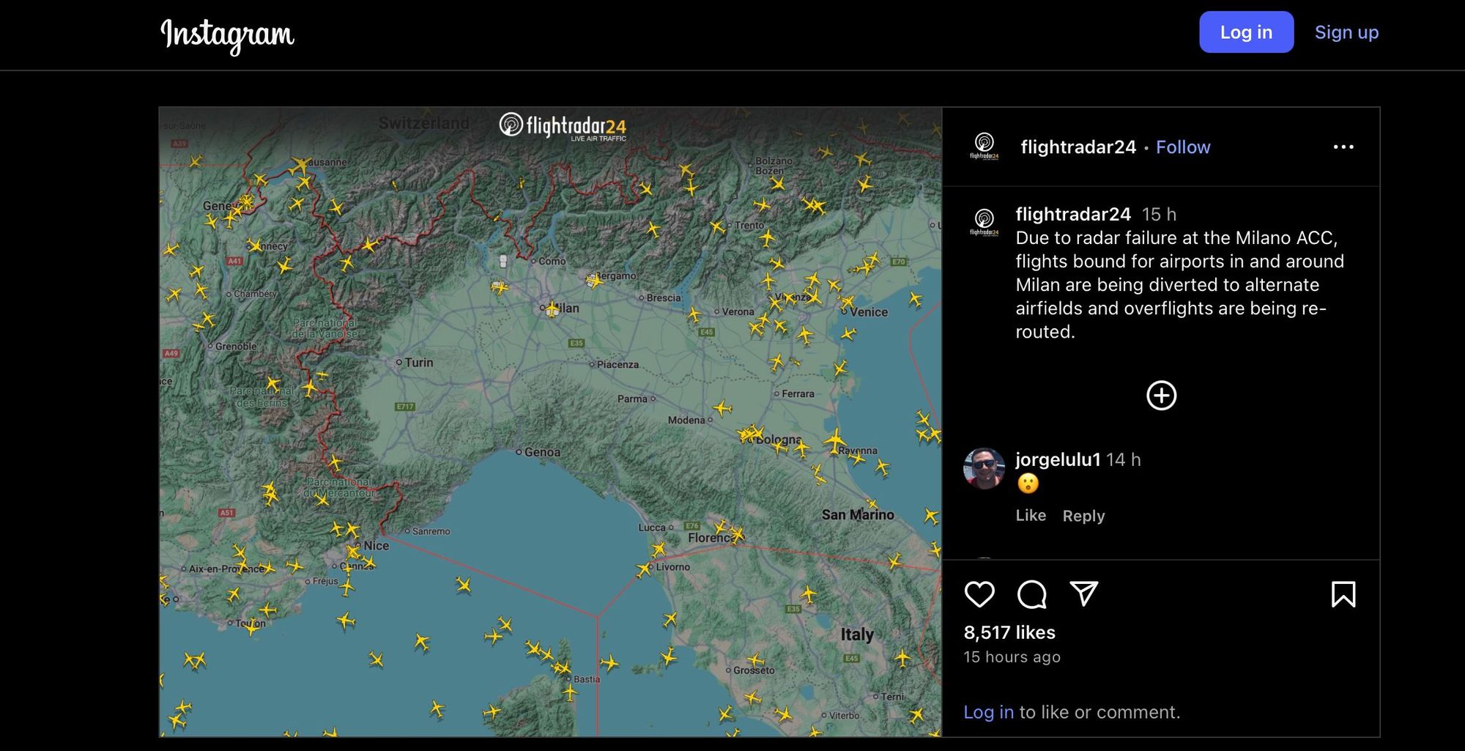Click the comment speech bubble icon
This screenshot has height=751, width=1465.
[x=1031, y=594]
